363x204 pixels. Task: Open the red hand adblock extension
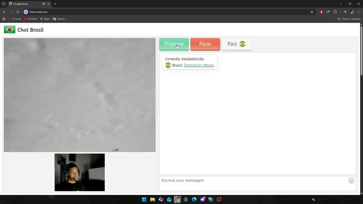tap(321, 12)
